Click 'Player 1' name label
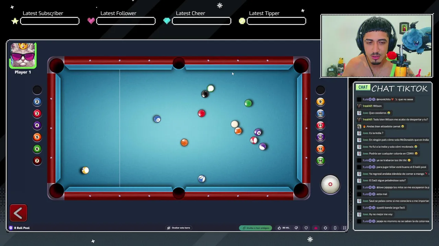439x246 pixels. pos(23,72)
